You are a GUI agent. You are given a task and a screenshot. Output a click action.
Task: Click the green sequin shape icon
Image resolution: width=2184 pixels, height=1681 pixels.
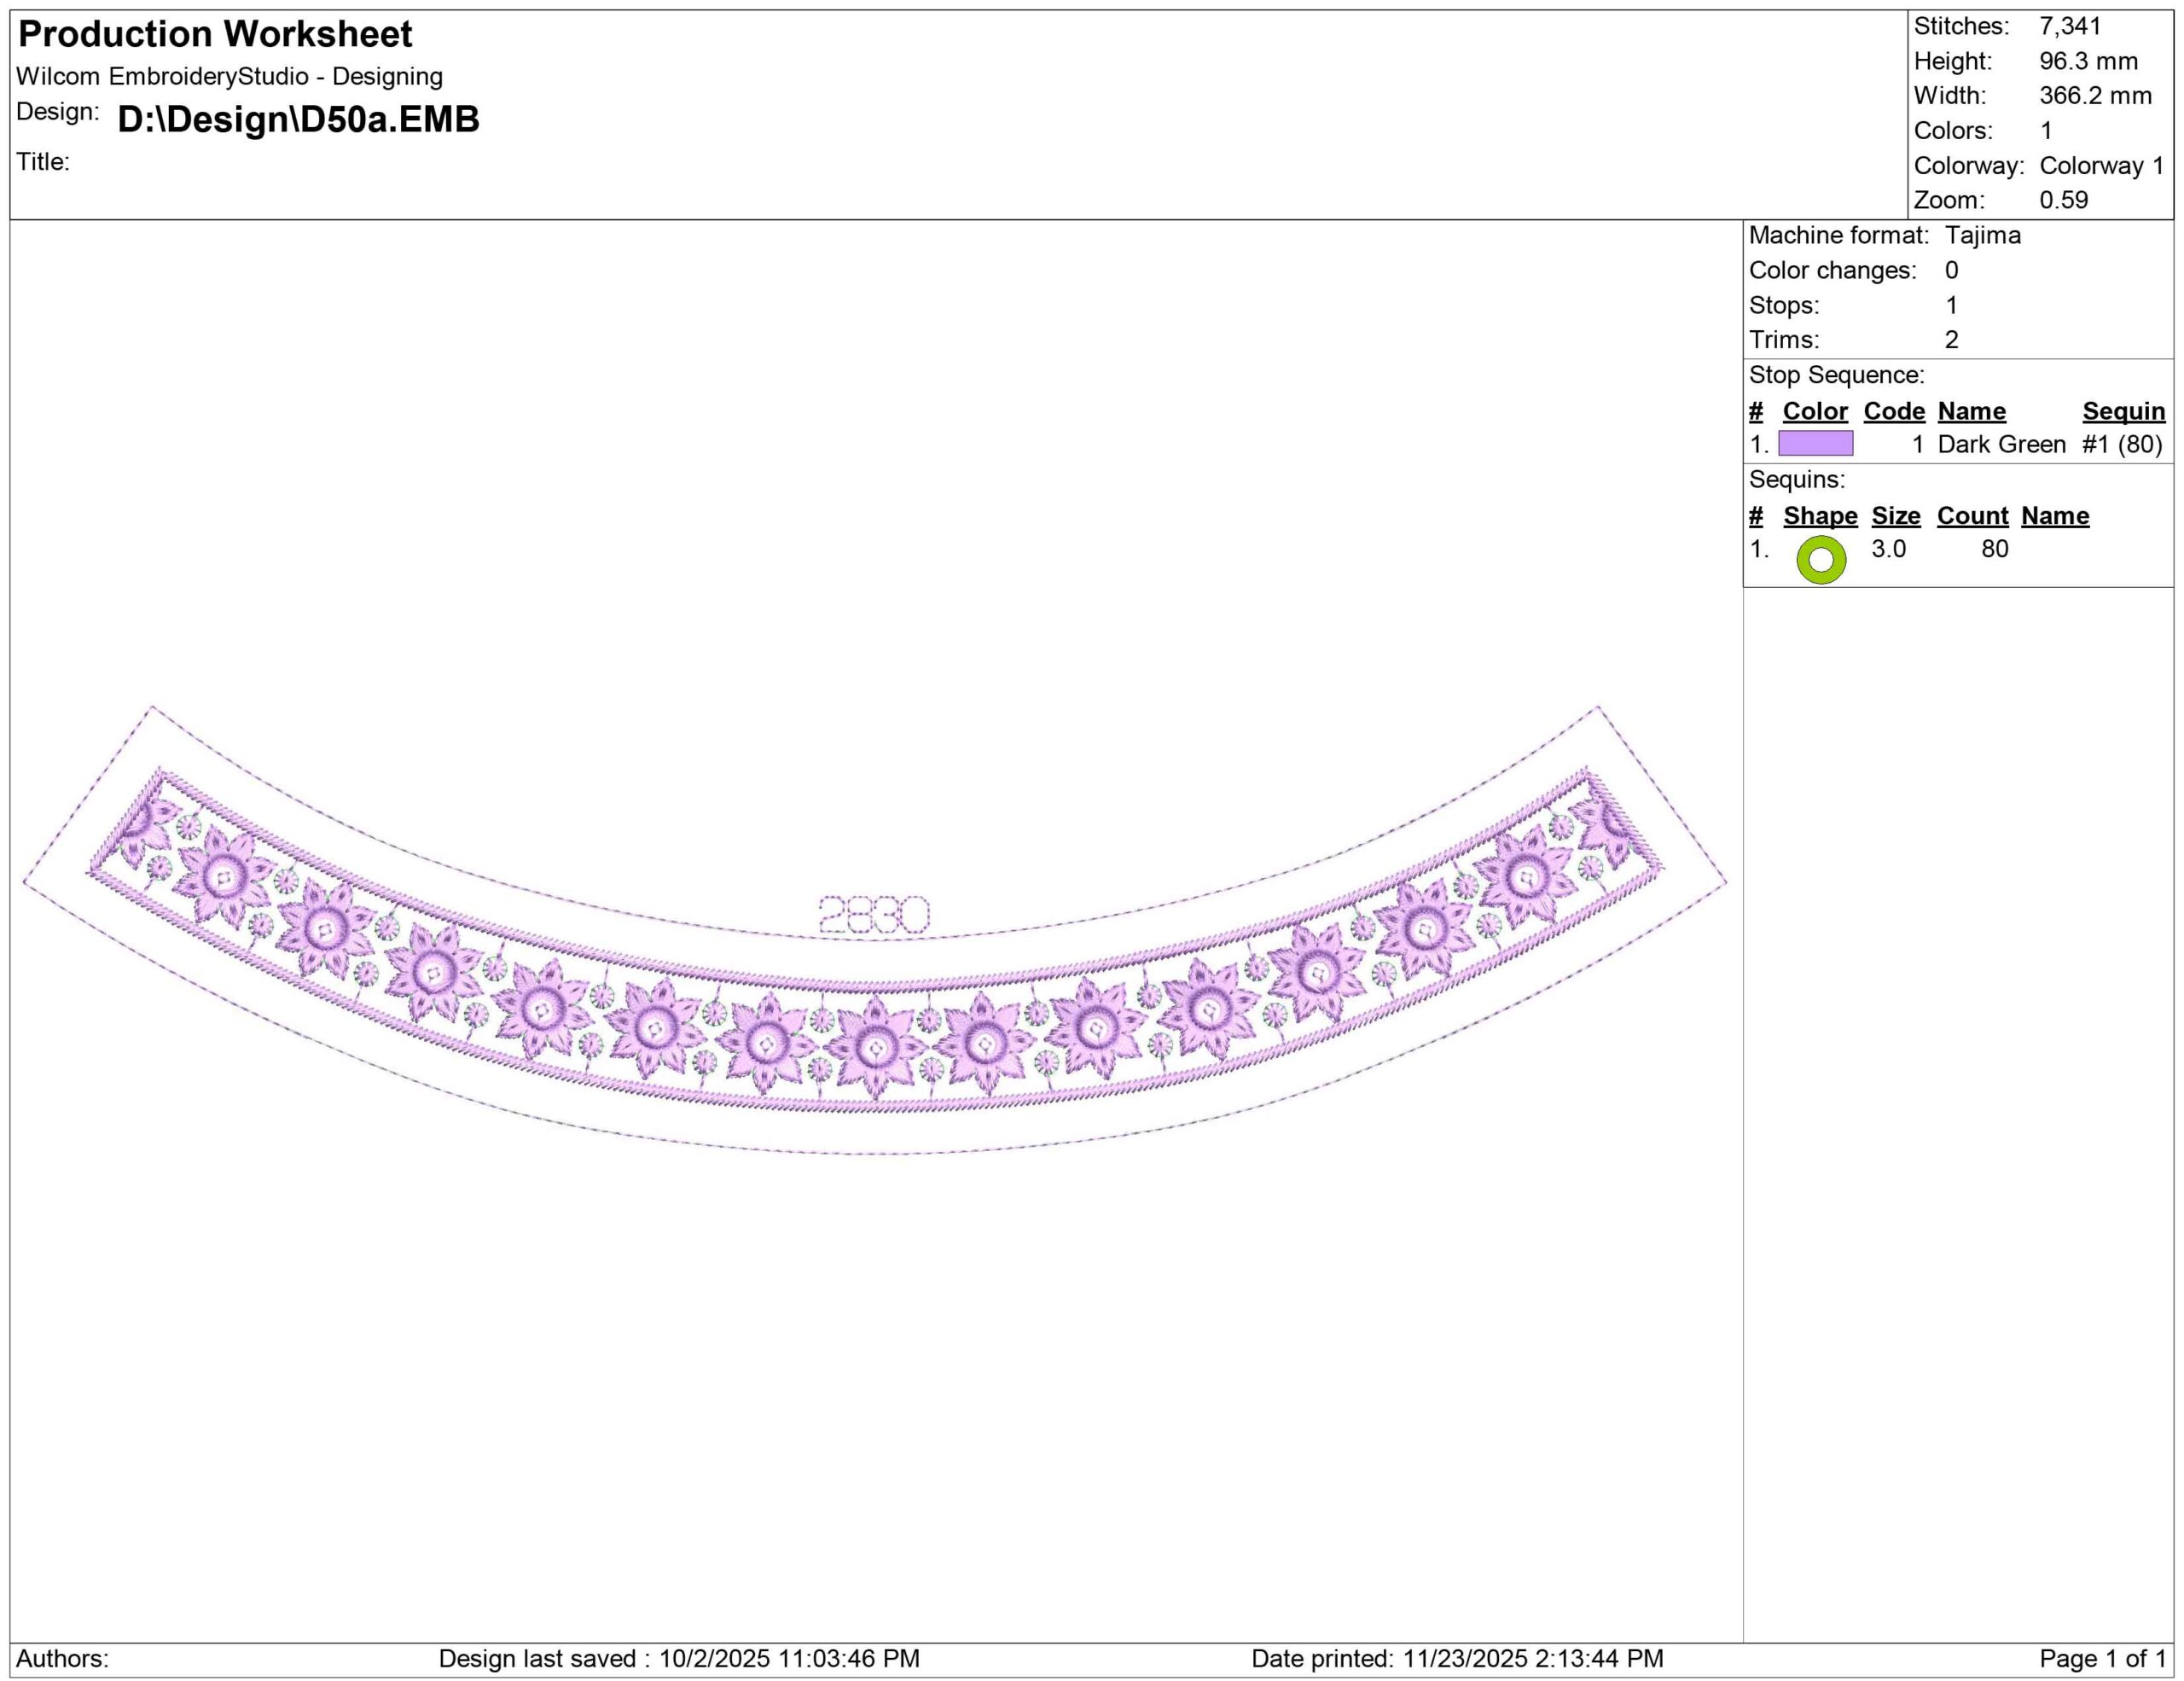(1821, 560)
